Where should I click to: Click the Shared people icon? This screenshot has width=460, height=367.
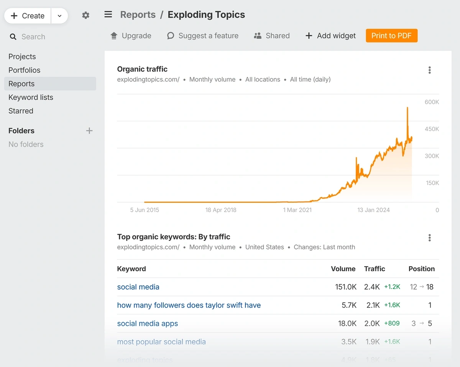tap(258, 35)
